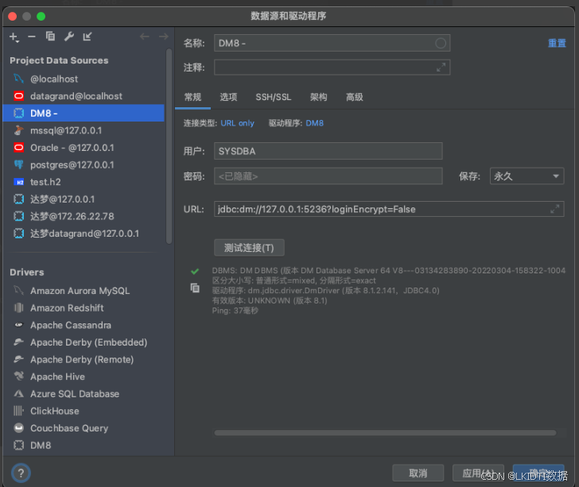This screenshot has height=487, width=579.
Task: Switch to the 架构 tab
Action: pos(318,97)
